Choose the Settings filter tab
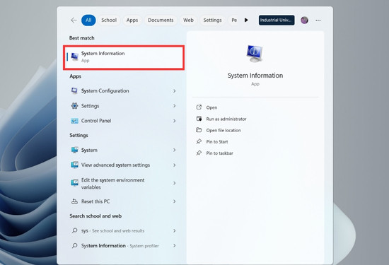 (213, 20)
